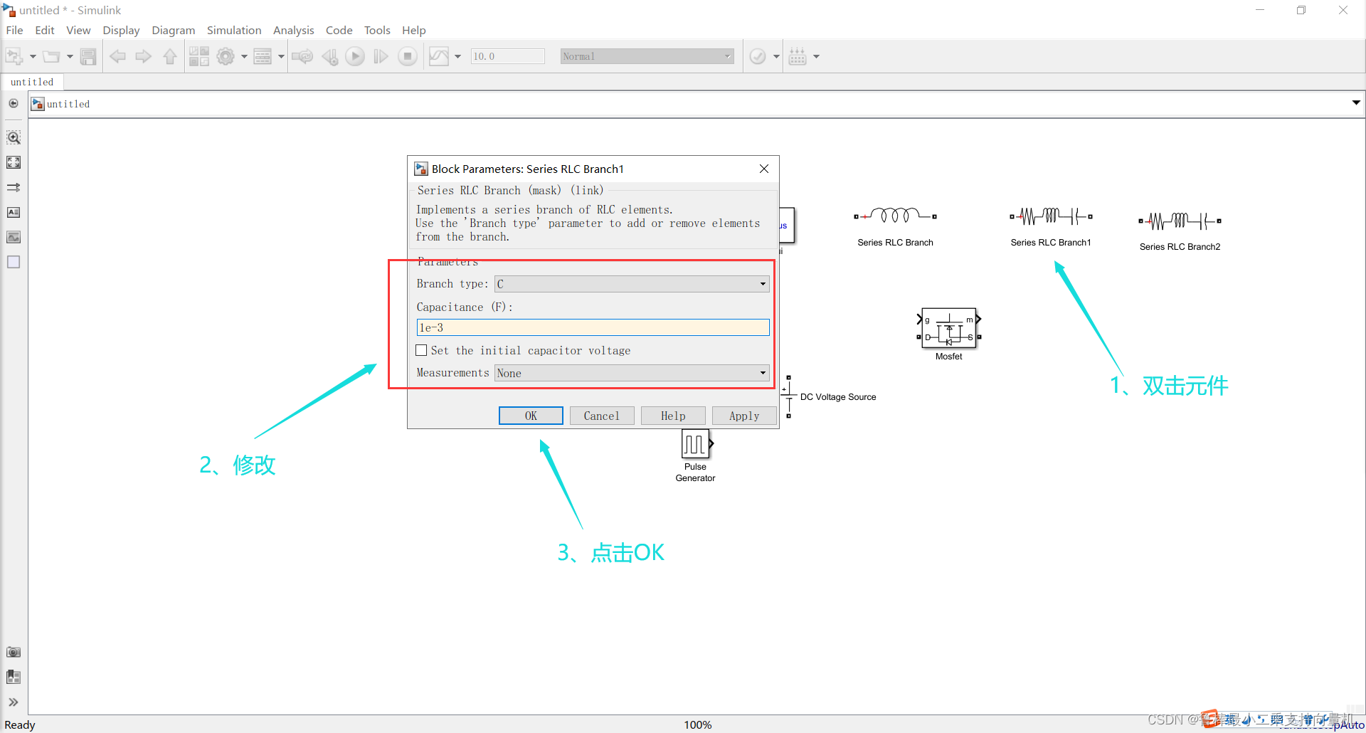Open the Edit menu

pyautogui.click(x=45, y=30)
